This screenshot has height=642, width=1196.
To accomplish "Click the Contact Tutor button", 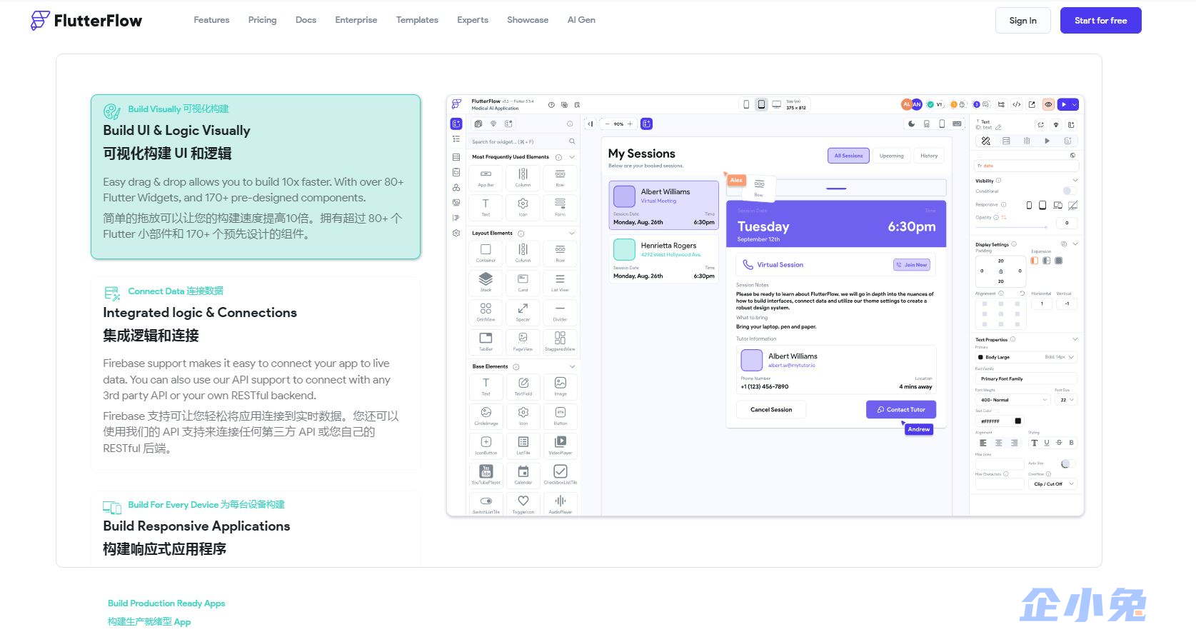I will (901, 410).
